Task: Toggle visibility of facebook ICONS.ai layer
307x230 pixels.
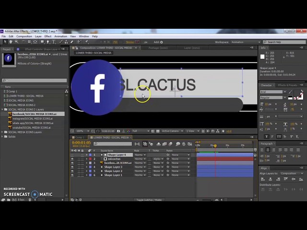Action: coord(72,163)
